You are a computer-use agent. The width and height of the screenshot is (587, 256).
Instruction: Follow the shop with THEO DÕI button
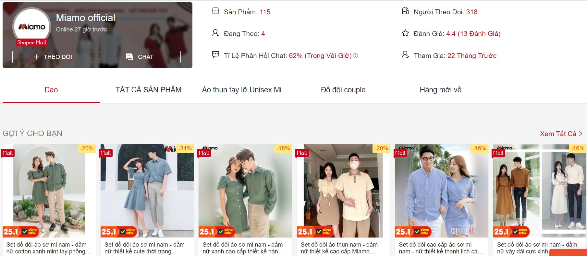[x=53, y=57]
